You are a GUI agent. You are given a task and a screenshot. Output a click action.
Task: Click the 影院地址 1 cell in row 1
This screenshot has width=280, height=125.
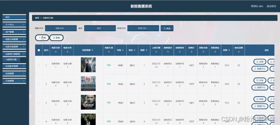[x=215, y=65]
